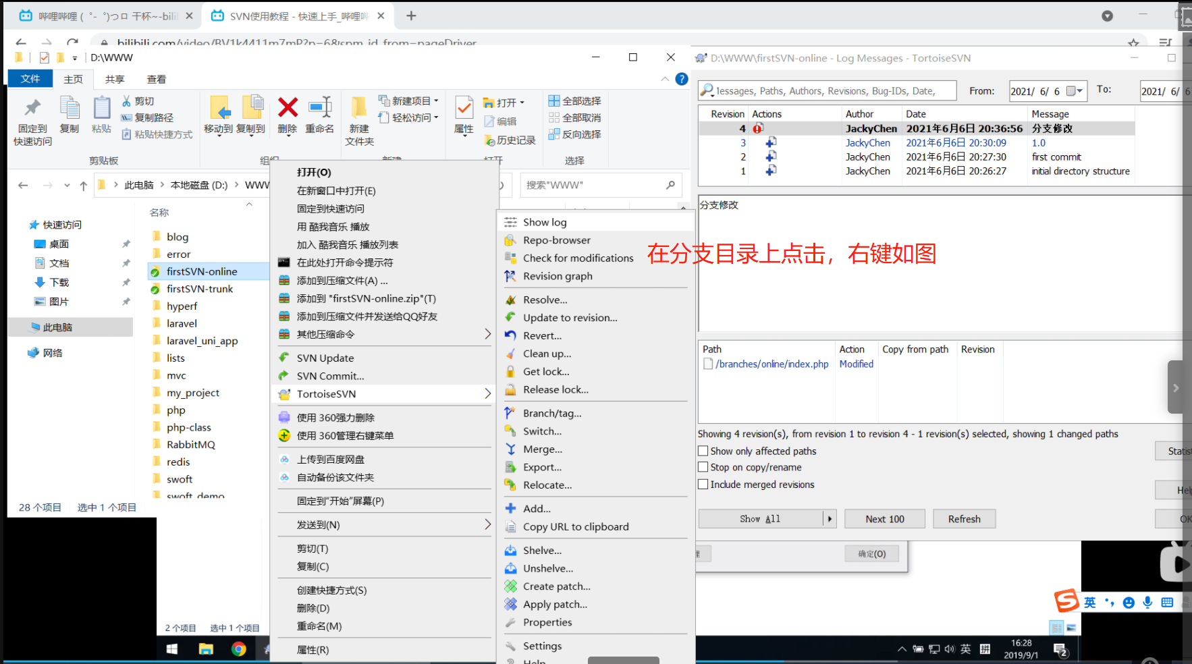Screen dimensions: 1192x664
Task: Switch to 查看 ribbon tab
Action: [157, 79]
